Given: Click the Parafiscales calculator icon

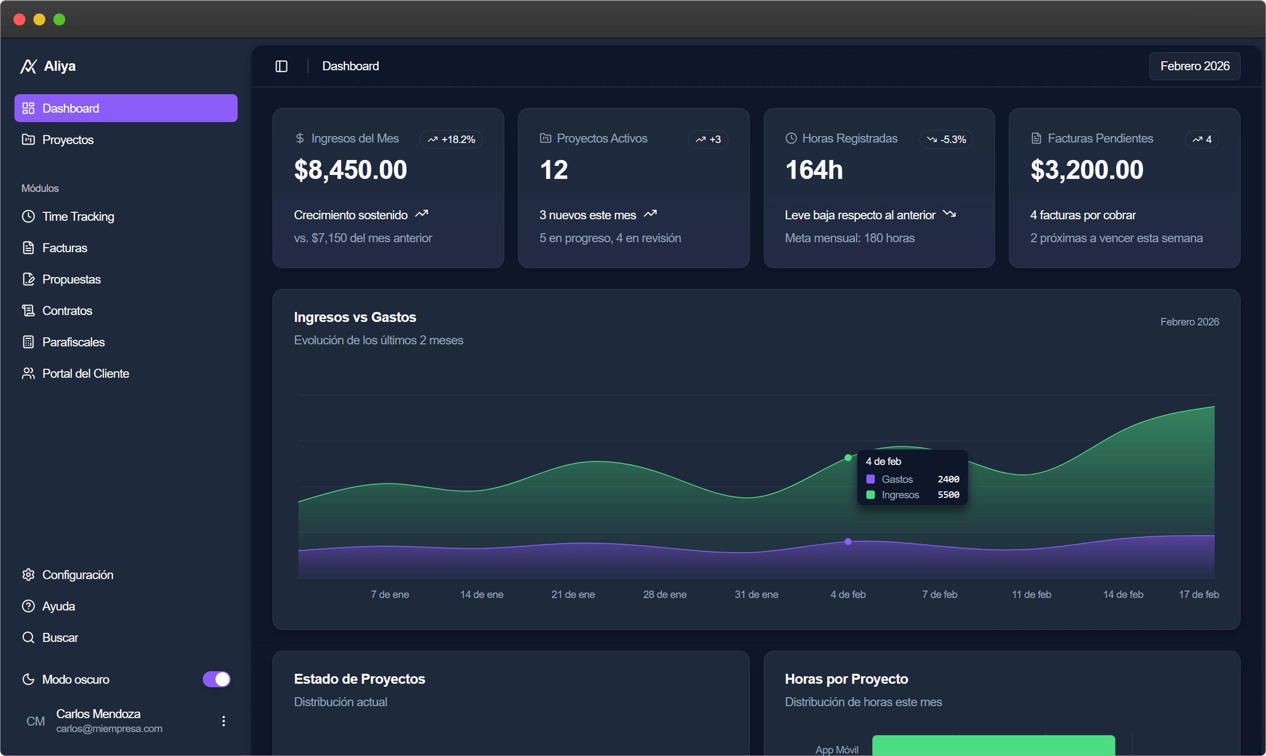Looking at the screenshot, I should 28,342.
